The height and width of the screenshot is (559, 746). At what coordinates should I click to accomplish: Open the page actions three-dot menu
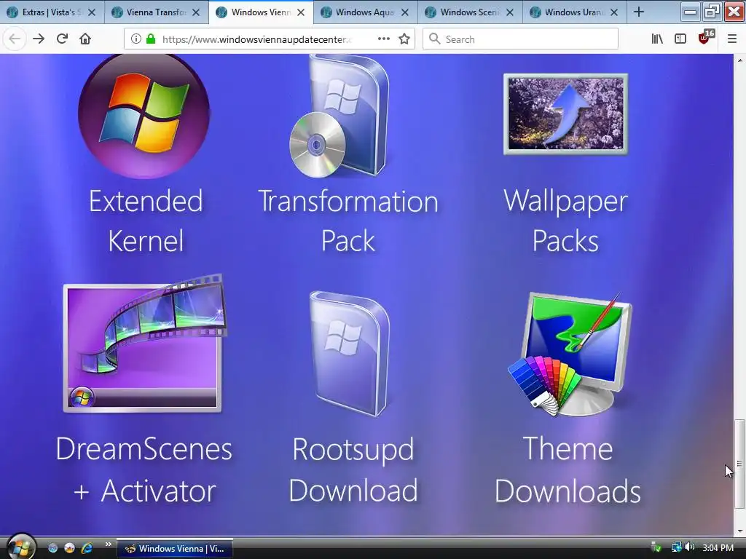tap(383, 39)
